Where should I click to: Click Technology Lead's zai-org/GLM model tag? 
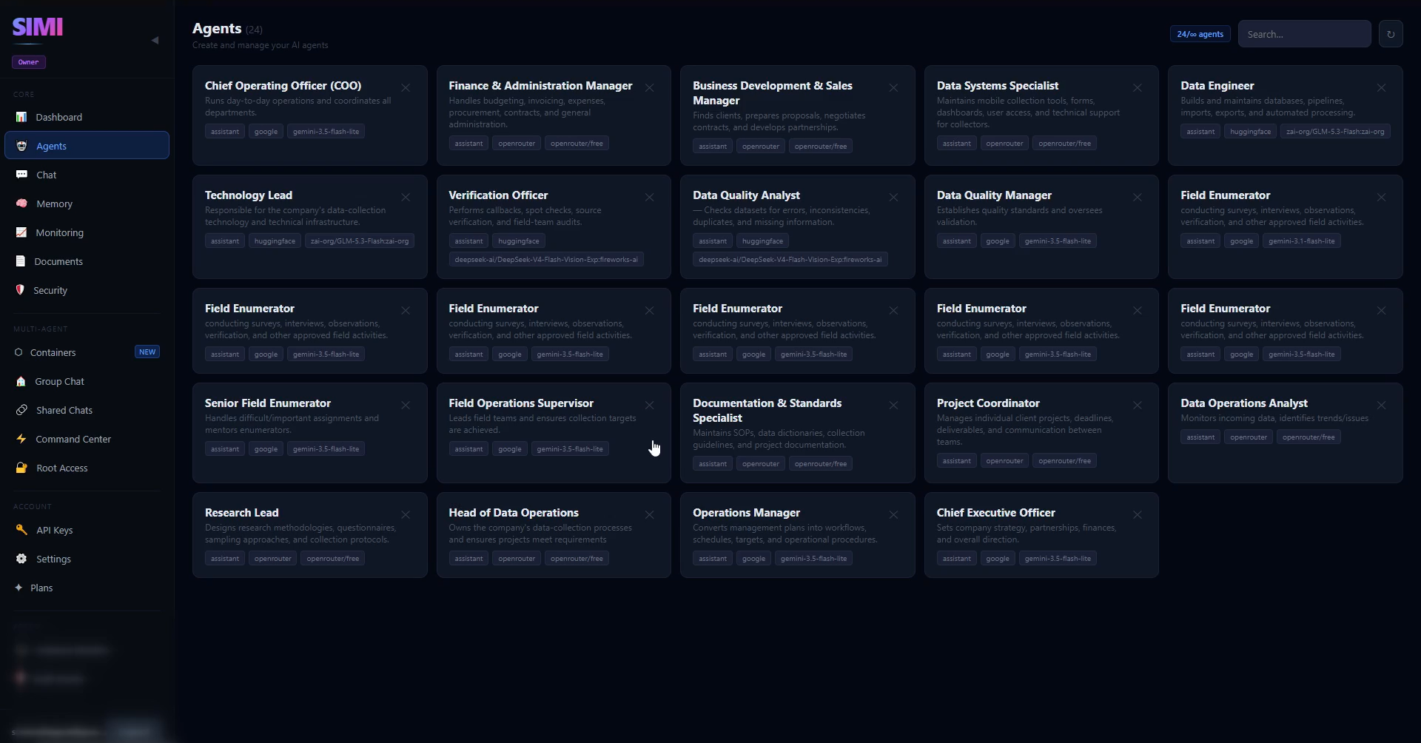tap(359, 241)
